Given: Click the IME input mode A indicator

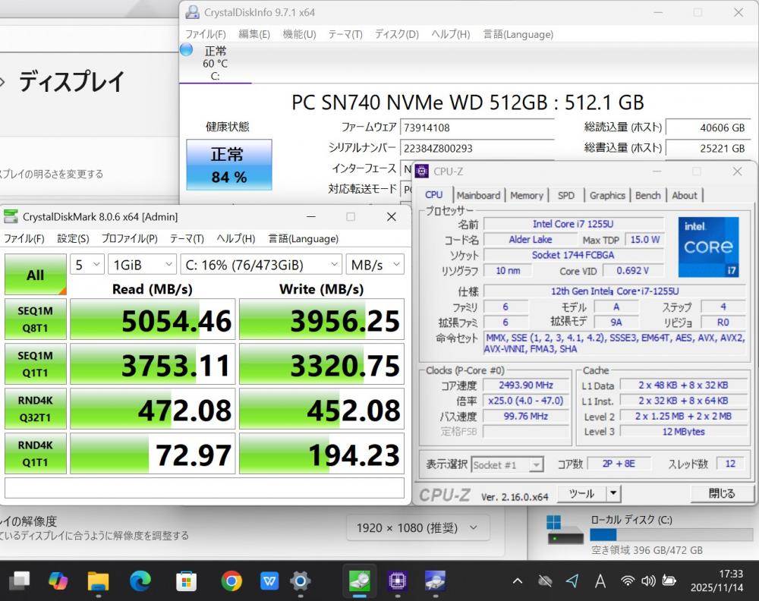Looking at the screenshot, I should [600, 581].
